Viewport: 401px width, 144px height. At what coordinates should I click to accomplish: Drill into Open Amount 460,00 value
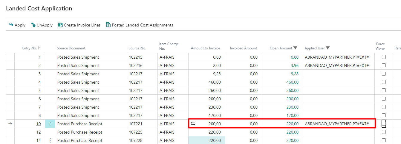point(292,82)
